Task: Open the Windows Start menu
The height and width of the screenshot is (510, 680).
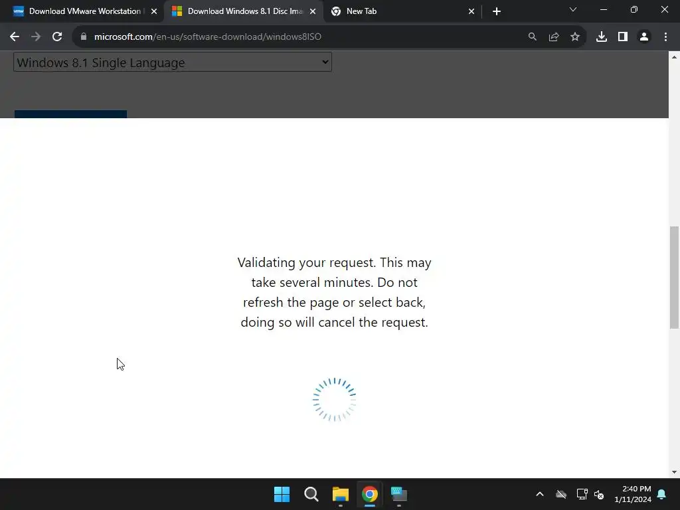Action: coord(282,494)
